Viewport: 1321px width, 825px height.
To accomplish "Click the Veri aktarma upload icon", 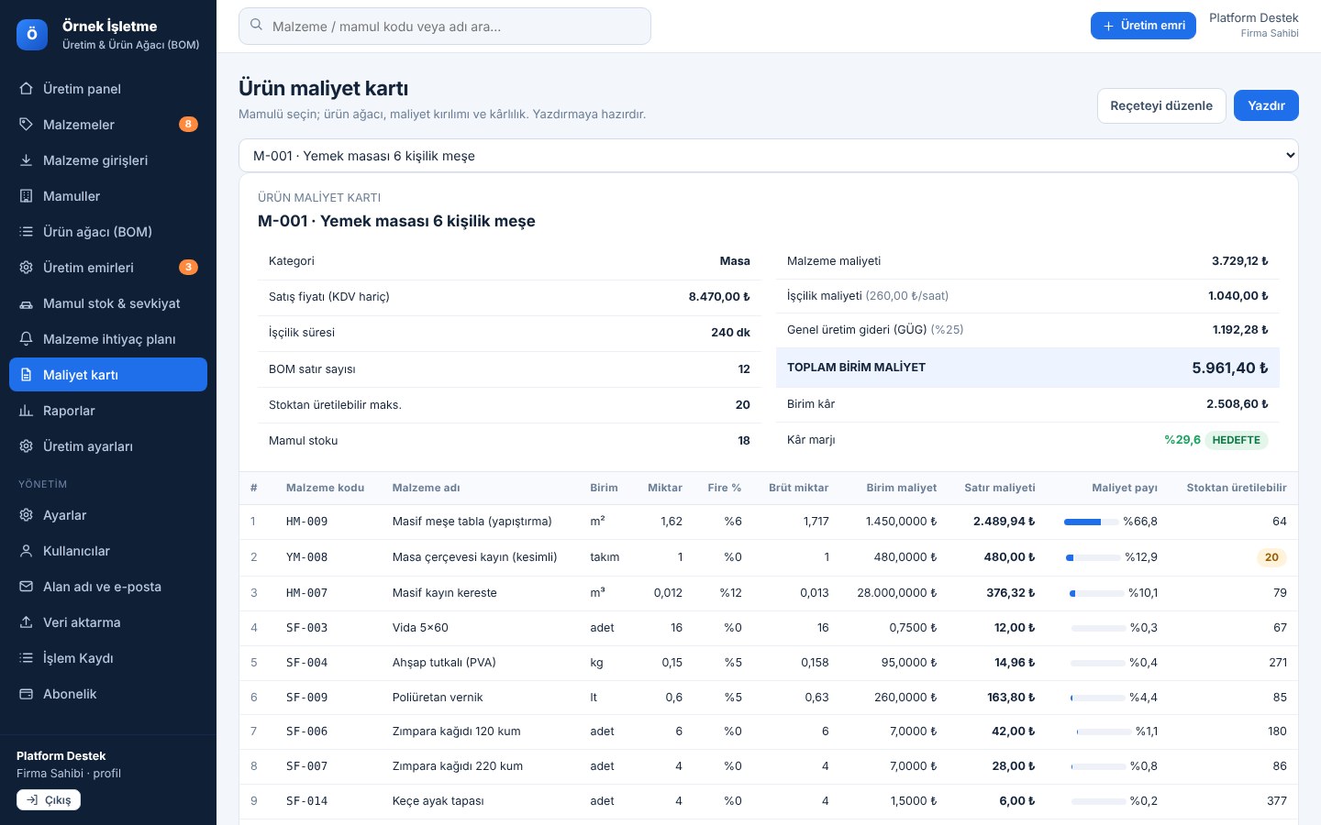I will pos(26,622).
